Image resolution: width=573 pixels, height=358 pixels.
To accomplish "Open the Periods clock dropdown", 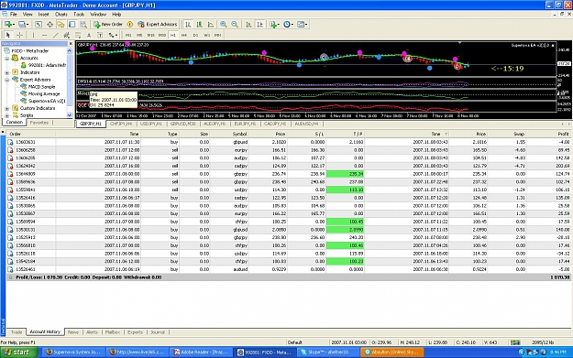I will point(288,24).
